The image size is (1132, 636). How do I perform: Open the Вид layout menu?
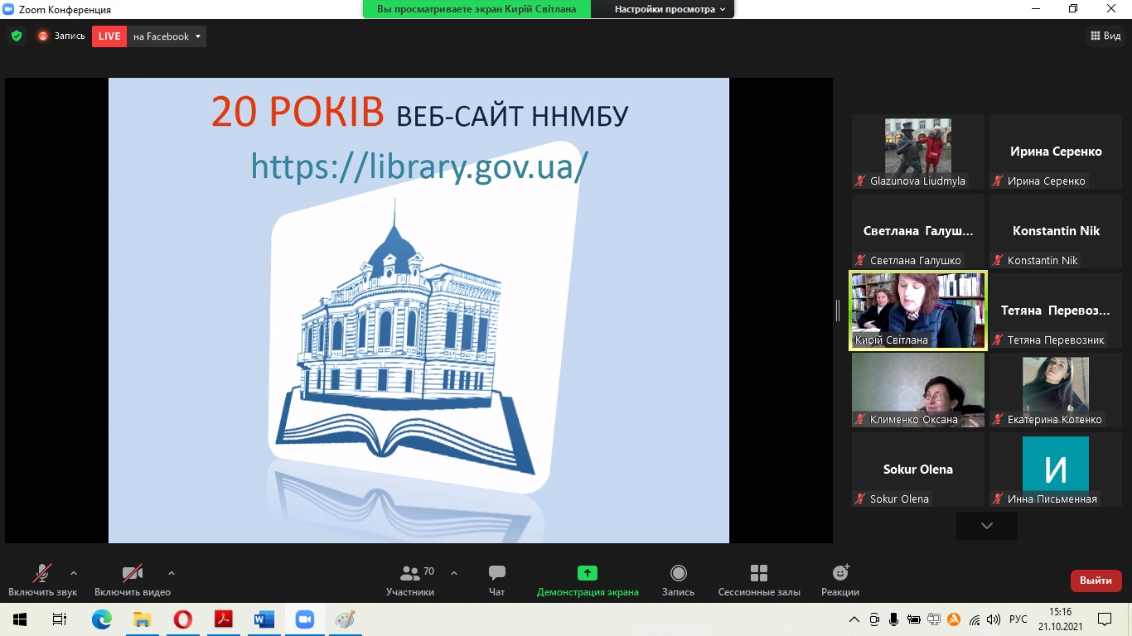(1105, 36)
